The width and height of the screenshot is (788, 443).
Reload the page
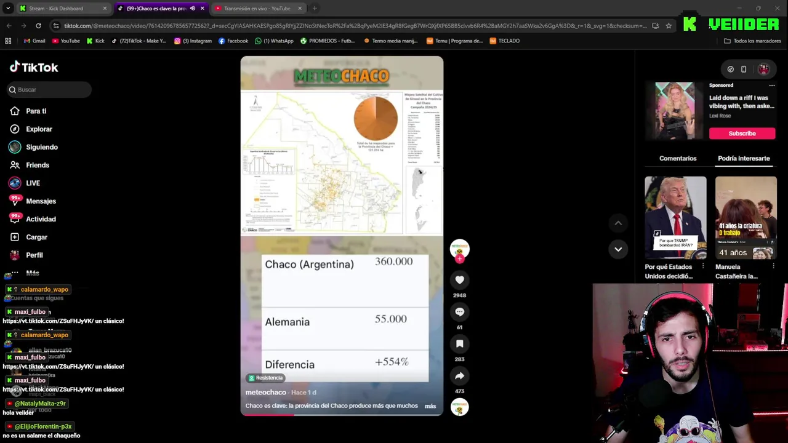(38, 26)
